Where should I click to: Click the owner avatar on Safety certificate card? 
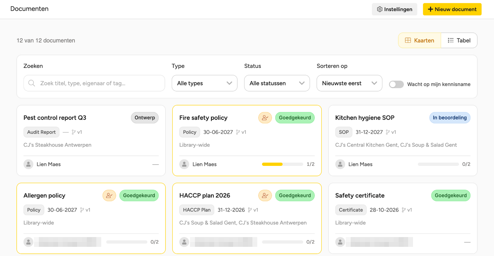coord(340,242)
